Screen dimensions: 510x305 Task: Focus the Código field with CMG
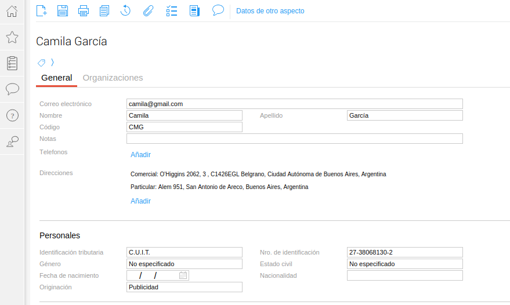(185, 127)
